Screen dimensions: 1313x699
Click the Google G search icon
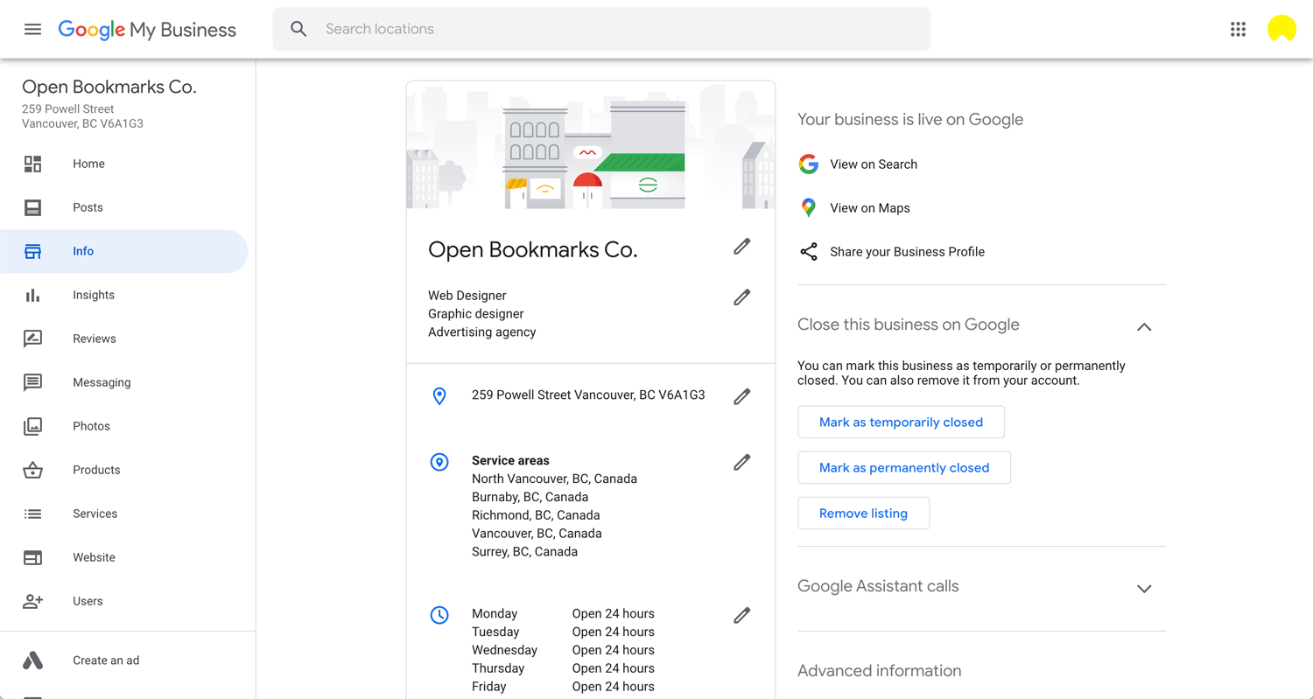point(809,164)
